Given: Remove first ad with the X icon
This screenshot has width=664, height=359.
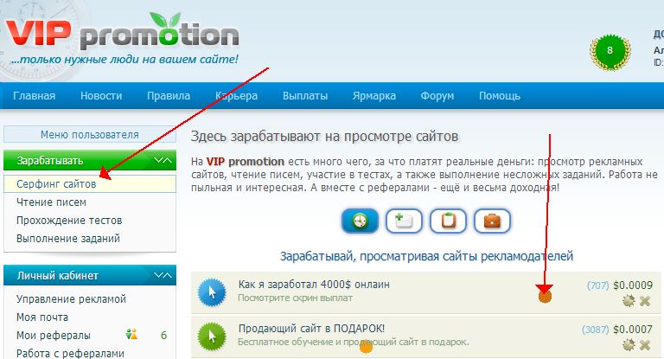Looking at the screenshot, I should coord(645,301).
